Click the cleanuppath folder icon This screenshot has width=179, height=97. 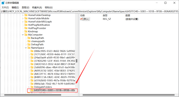click(x=29, y=41)
